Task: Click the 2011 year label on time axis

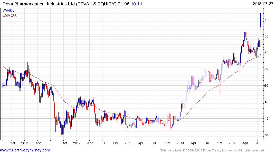Action: [25, 143]
